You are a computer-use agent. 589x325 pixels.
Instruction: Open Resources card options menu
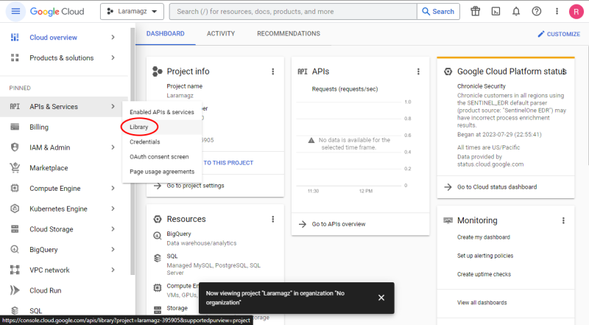tap(272, 219)
